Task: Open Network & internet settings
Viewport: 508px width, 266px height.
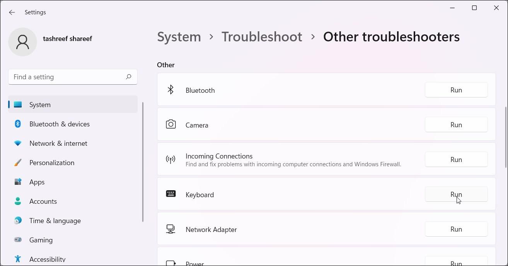Action: (x=58, y=143)
